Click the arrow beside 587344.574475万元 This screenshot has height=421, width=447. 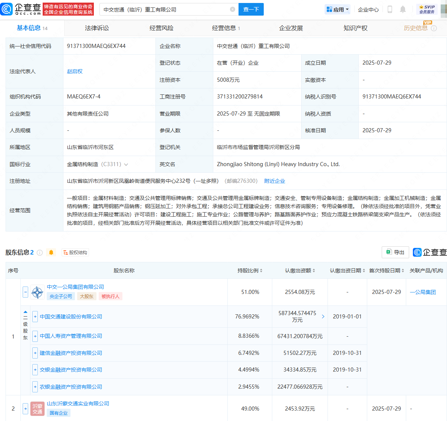(323, 317)
